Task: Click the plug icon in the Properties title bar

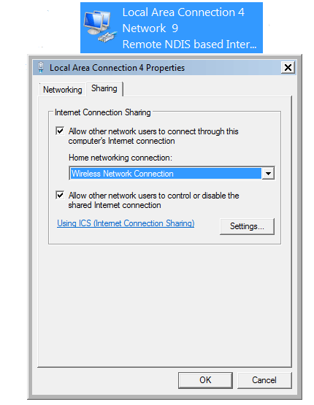Action: click(41, 67)
